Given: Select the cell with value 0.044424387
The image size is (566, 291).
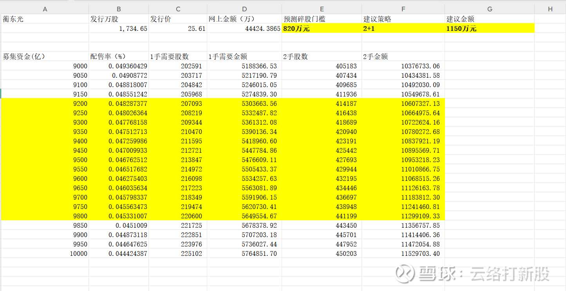Looking at the screenshot, I should point(119,254).
